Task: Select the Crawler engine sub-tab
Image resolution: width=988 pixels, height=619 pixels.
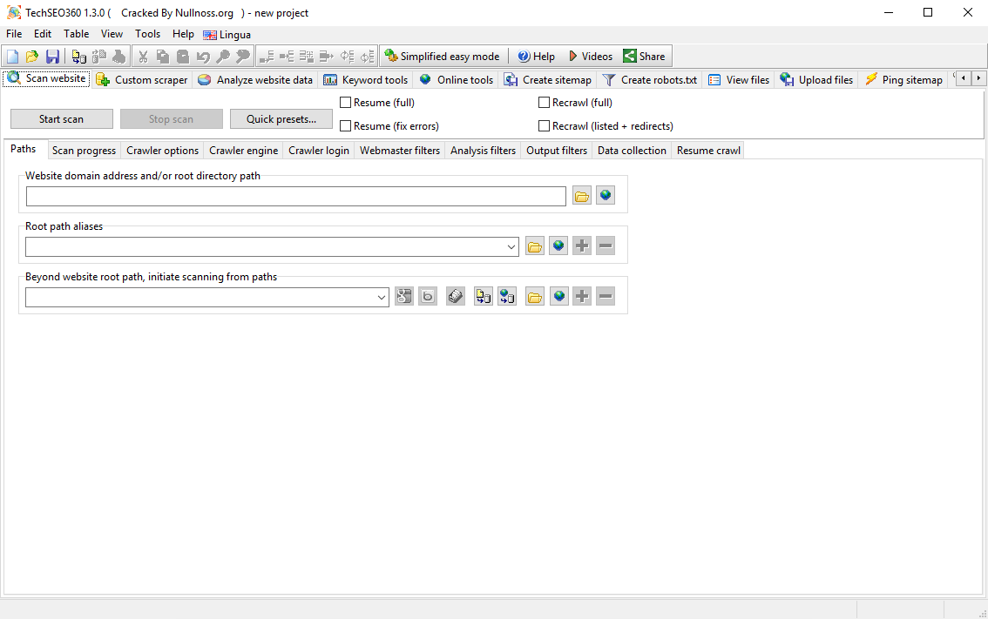Action: tap(243, 151)
